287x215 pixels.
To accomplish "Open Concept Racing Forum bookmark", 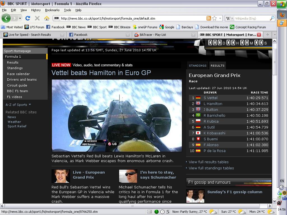I will pyautogui.click(x=248, y=27).
